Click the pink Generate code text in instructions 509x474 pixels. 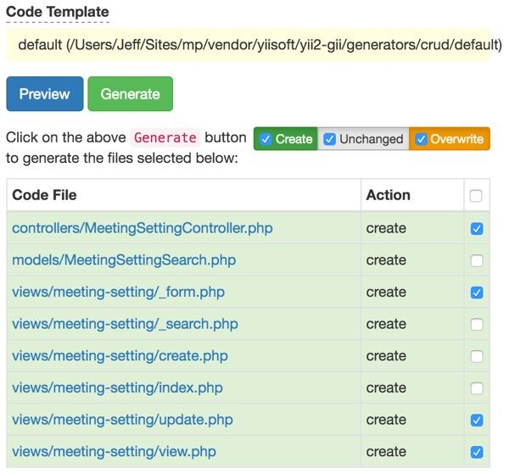tap(165, 137)
